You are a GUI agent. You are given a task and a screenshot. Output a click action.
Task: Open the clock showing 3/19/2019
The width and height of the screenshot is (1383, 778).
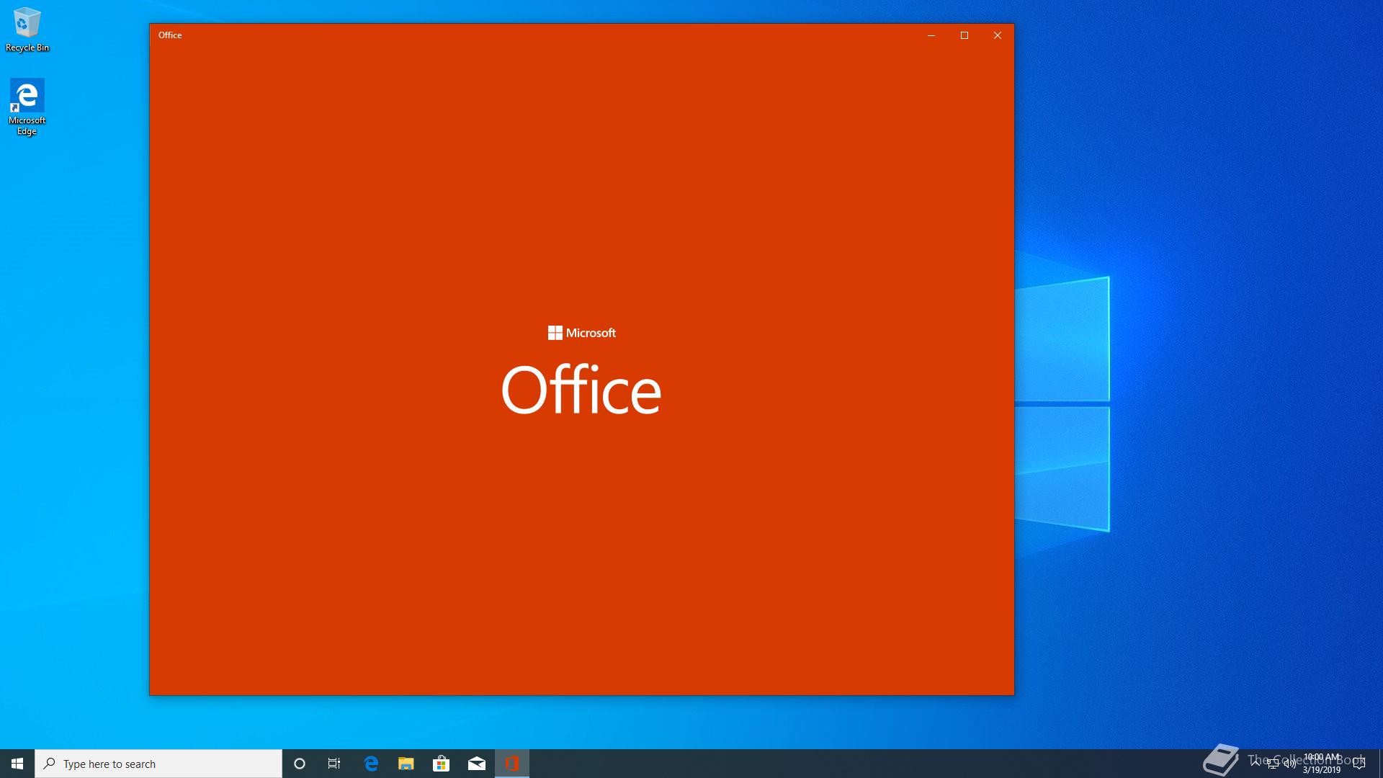[x=1322, y=764]
